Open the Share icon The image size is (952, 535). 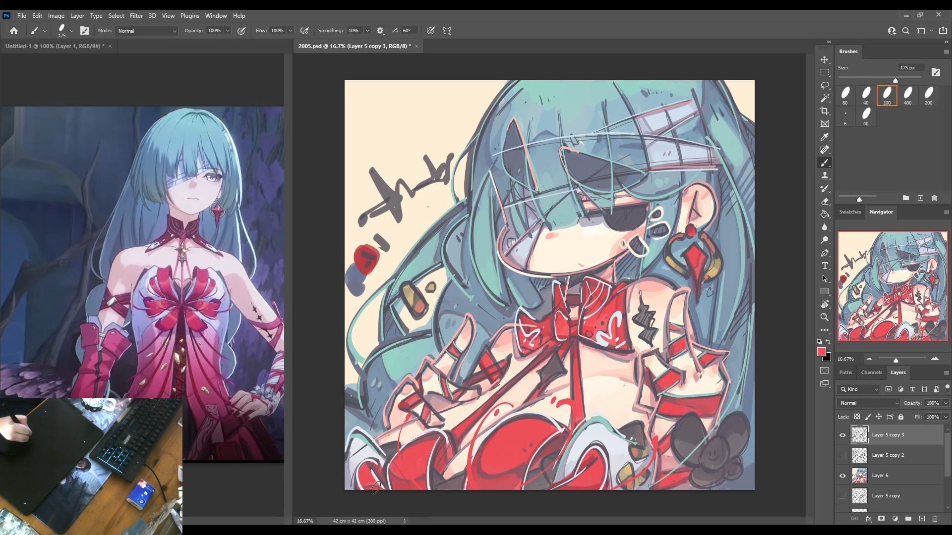[x=943, y=31]
